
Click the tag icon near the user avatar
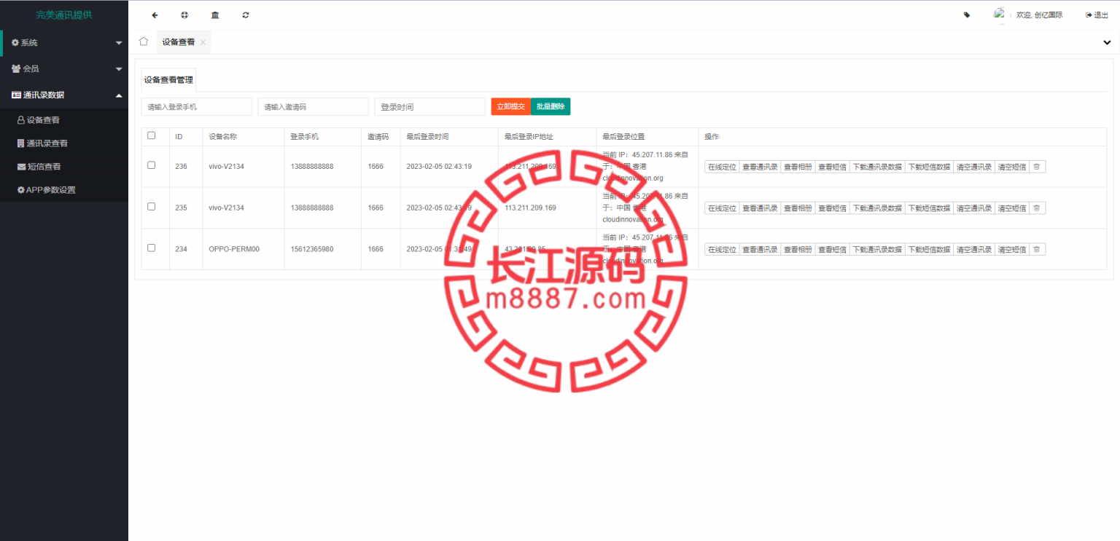pos(967,15)
